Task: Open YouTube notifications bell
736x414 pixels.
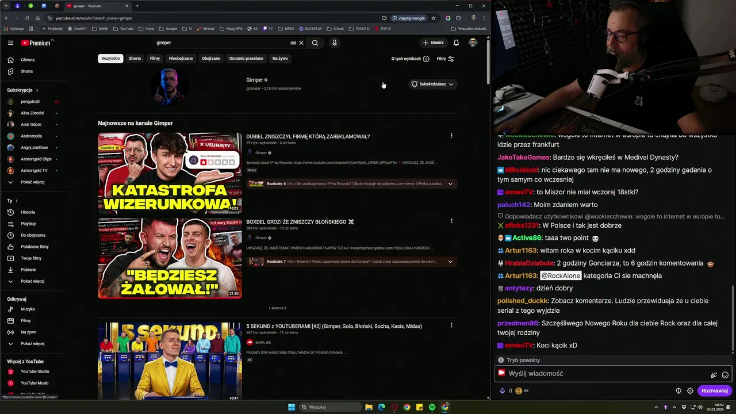Action: [456, 43]
